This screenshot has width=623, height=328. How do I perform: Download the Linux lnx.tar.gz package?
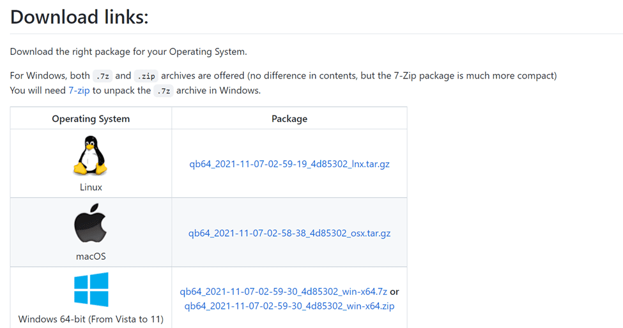289,164
